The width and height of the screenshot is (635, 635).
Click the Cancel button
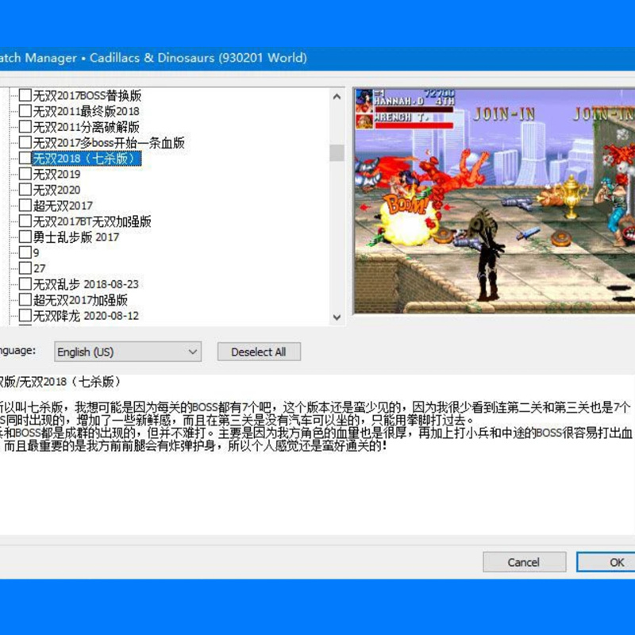(524, 562)
